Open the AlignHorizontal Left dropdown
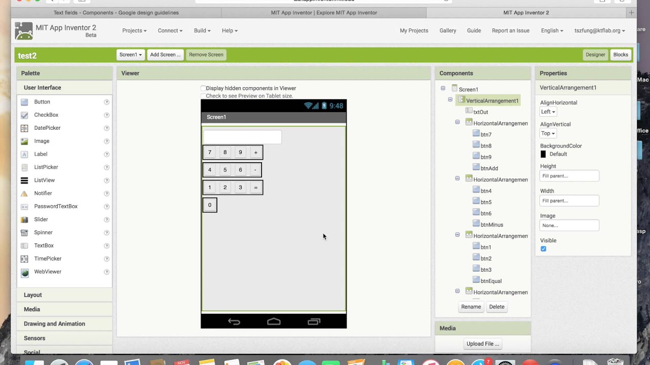Image resolution: width=650 pixels, height=365 pixels. click(x=548, y=112)
